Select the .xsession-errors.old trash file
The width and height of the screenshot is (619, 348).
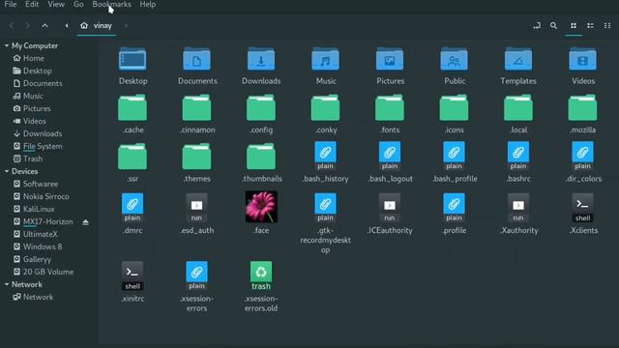tap(261, 275)
